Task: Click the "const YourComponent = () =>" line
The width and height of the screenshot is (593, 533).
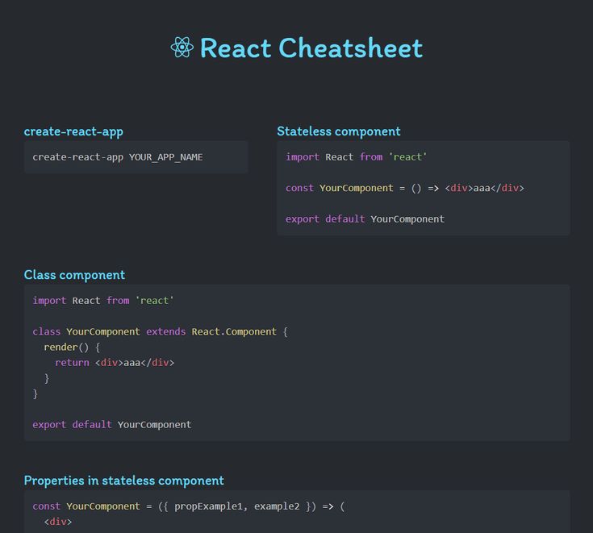Action: tap(405, 188)
